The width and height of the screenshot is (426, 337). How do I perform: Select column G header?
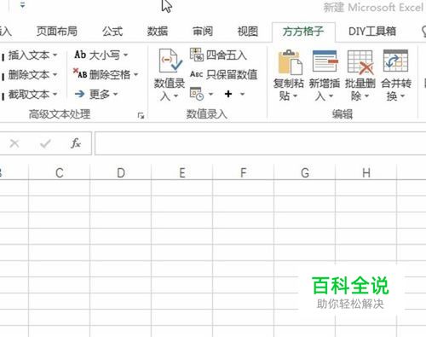[305, 172]
